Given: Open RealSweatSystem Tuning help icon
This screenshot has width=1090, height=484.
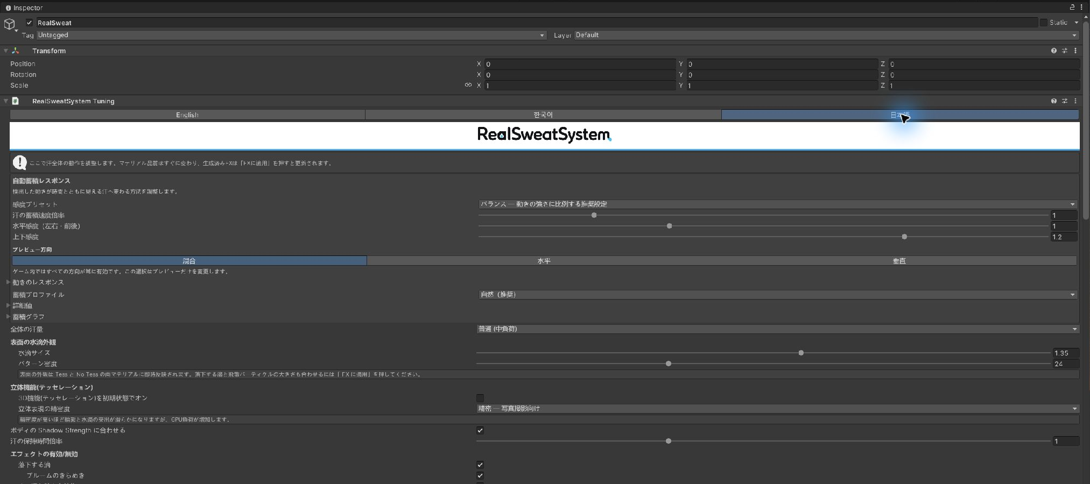Looking at the screenshot, I should (1053, 101).
